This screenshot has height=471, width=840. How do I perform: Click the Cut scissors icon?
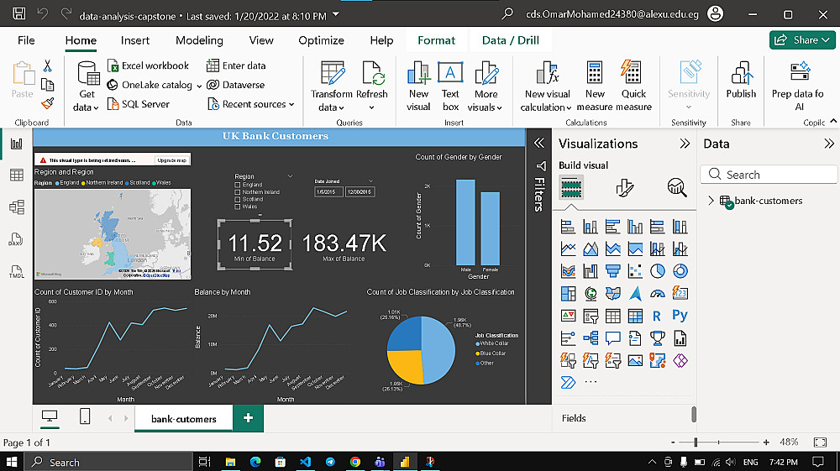tap(48, 65)
